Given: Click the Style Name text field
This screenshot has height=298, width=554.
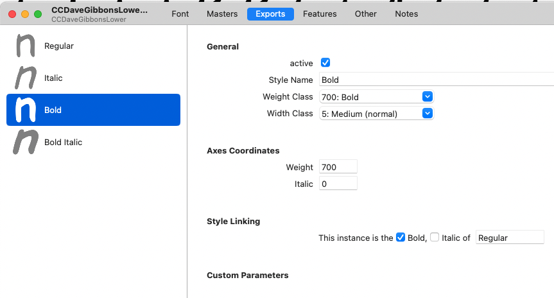Looking at the screenshot, I should click(437, 80).
